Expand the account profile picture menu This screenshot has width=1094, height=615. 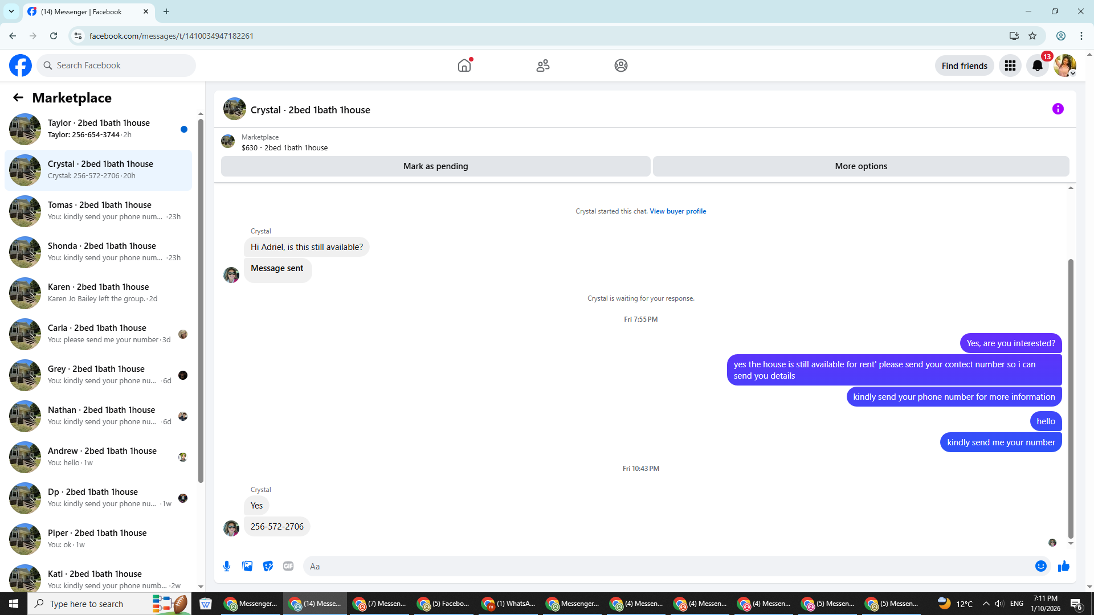pos(1064,65)
